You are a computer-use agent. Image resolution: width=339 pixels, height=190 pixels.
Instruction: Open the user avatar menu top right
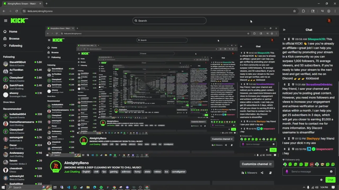coord(329,21)
